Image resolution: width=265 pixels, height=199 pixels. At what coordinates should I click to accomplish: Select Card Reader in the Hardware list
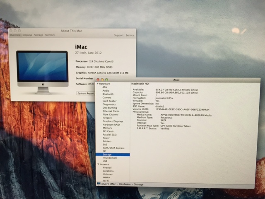click(x=109, y=101)
